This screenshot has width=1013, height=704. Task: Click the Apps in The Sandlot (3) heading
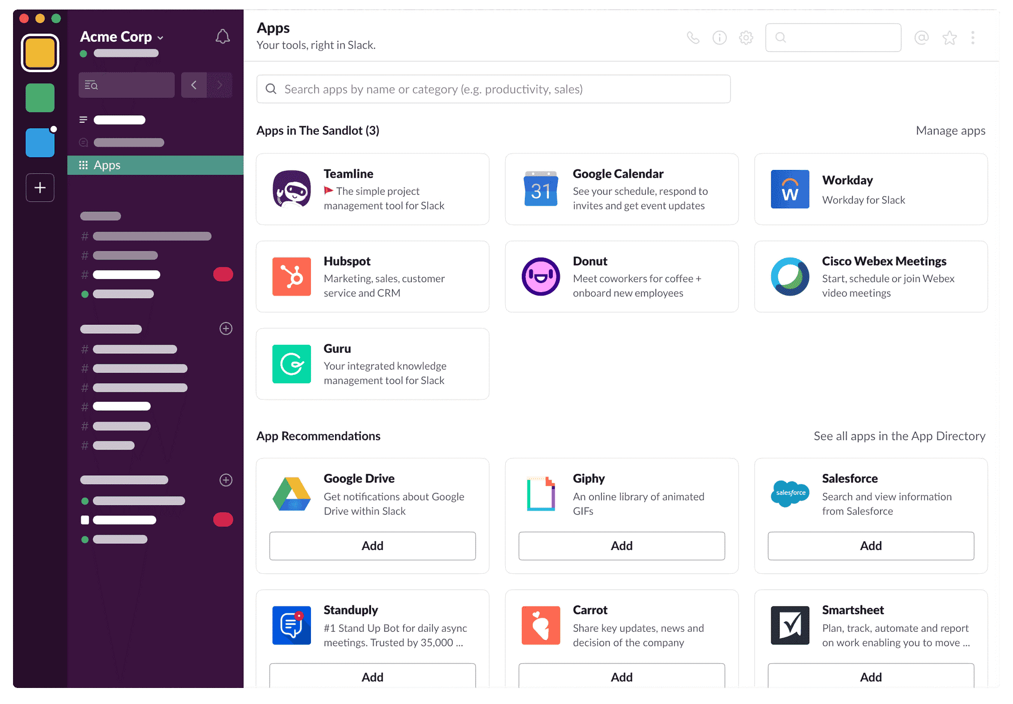click(x=318, y=131)
